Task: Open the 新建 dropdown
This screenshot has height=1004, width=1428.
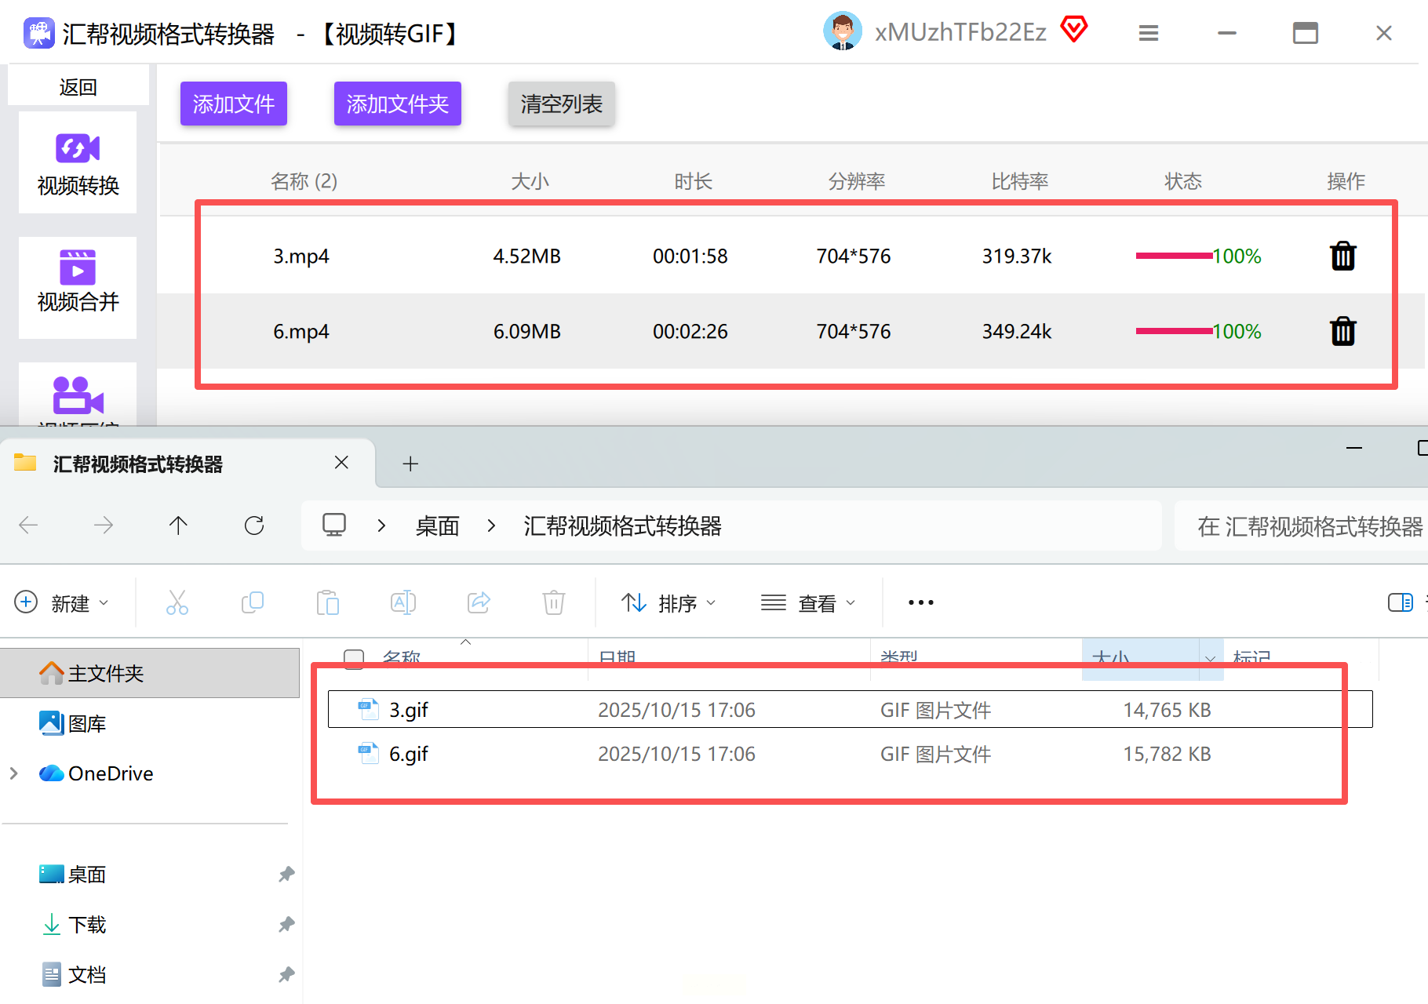Action: coord(62,602)
